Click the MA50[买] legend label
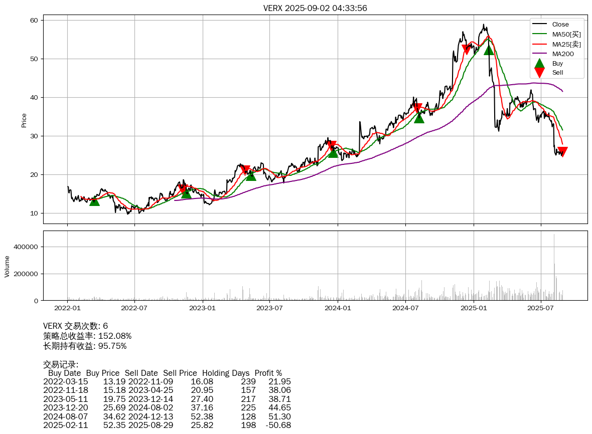The image size is (592, 434). coord(566,34)
